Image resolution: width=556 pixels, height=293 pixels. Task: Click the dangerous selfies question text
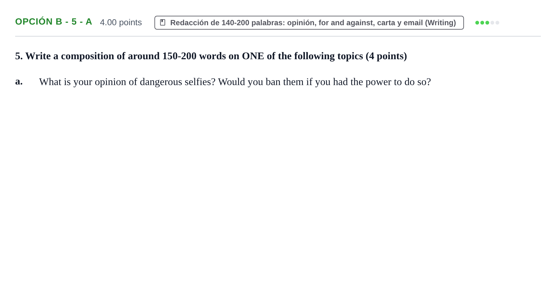[x=235, y=82]
